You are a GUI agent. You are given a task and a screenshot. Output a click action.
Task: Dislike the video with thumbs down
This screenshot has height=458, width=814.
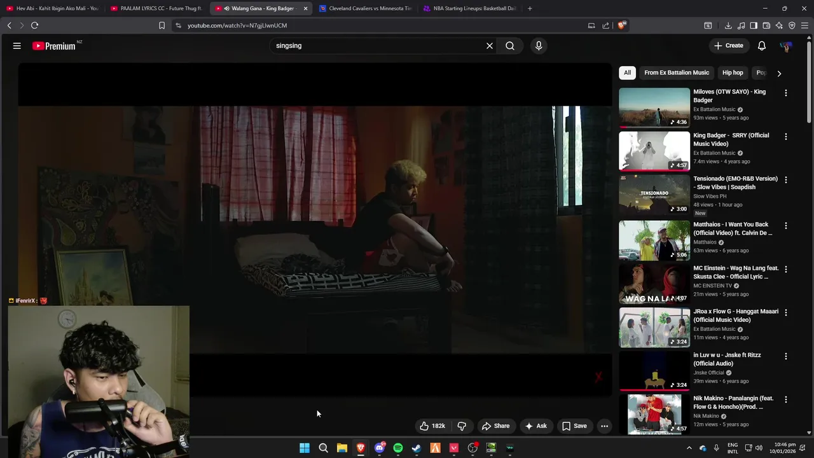(462, 426)
